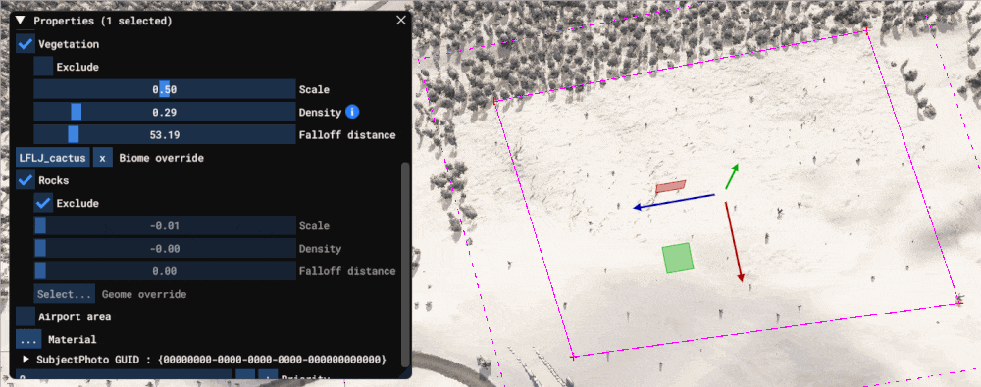Screen dimensions: 981x387
Task: Click the red plane handle of gizmo
Action: click(671, 187)
